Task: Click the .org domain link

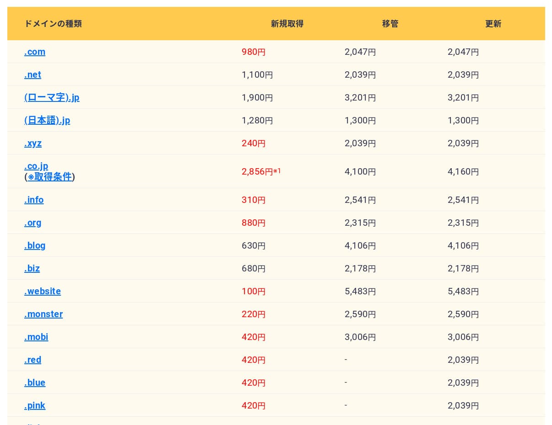Action: (x=33, y=223)
